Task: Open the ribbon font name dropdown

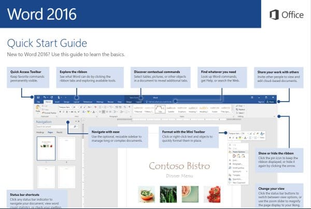Action: point(71,107)
